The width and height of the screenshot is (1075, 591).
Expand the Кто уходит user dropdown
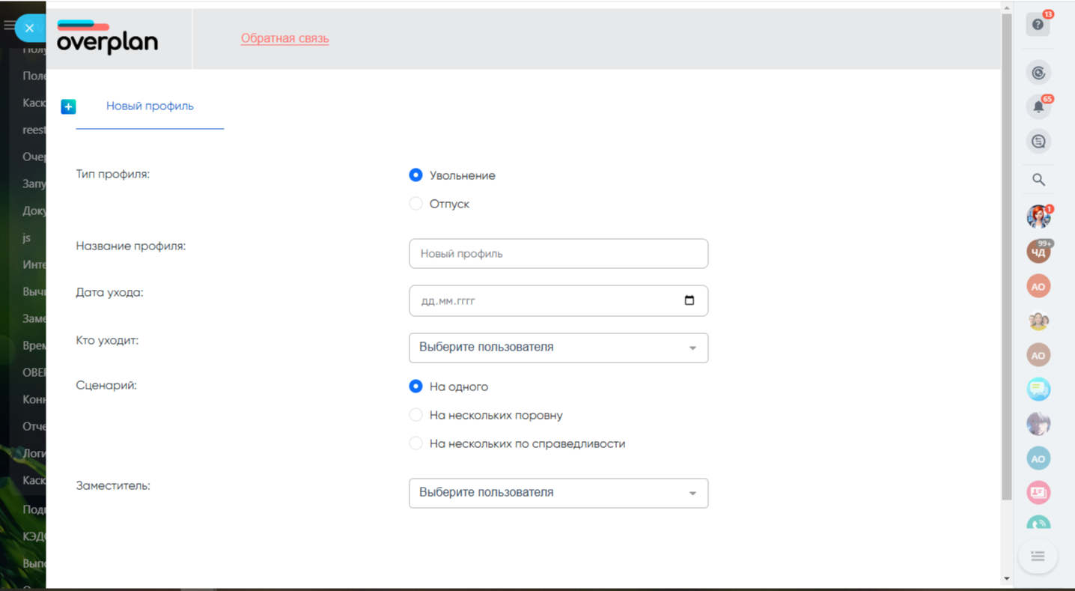tap(558, 348)
